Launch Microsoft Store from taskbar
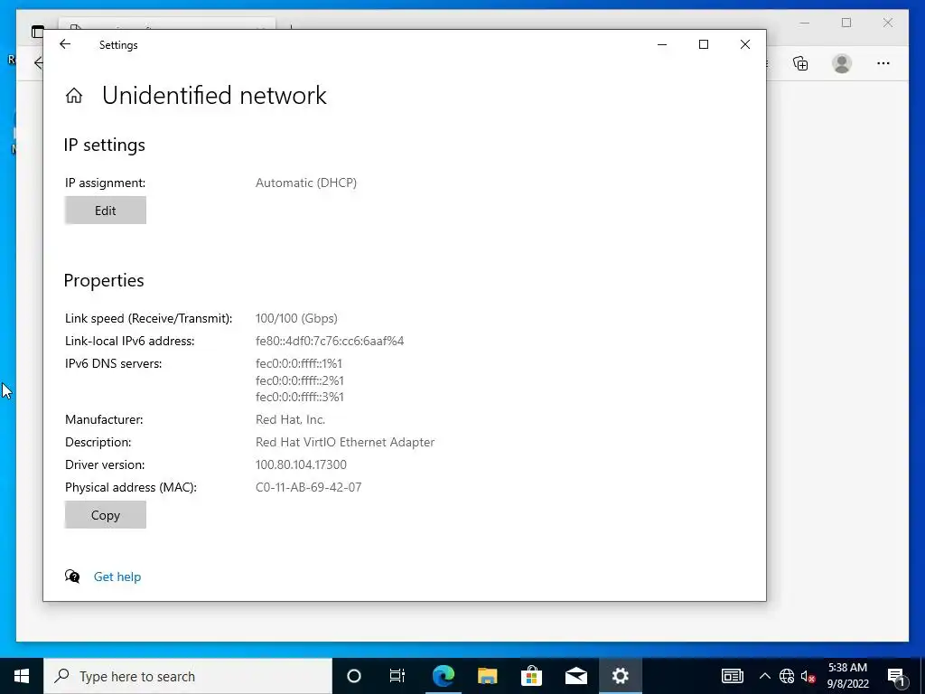Screen dimensions: 925x694 click(531, 676)
